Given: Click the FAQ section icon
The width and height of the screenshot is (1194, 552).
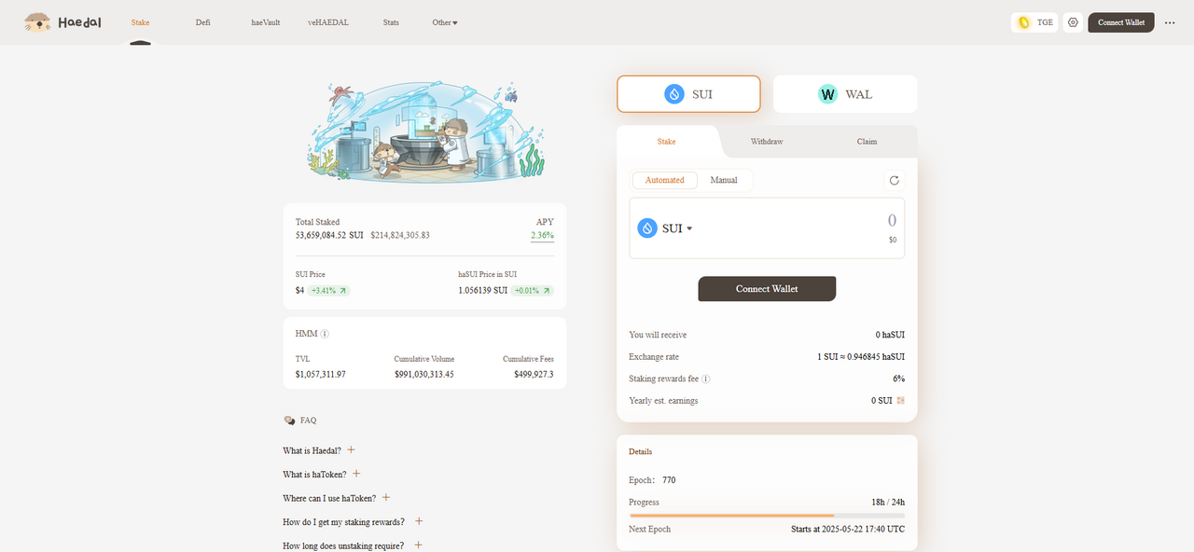Looking at the screenshot, I should (289, 421).
